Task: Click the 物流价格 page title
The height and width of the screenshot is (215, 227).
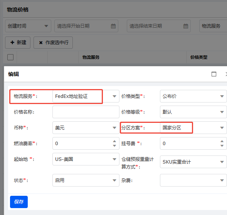Action: [18, 10]
